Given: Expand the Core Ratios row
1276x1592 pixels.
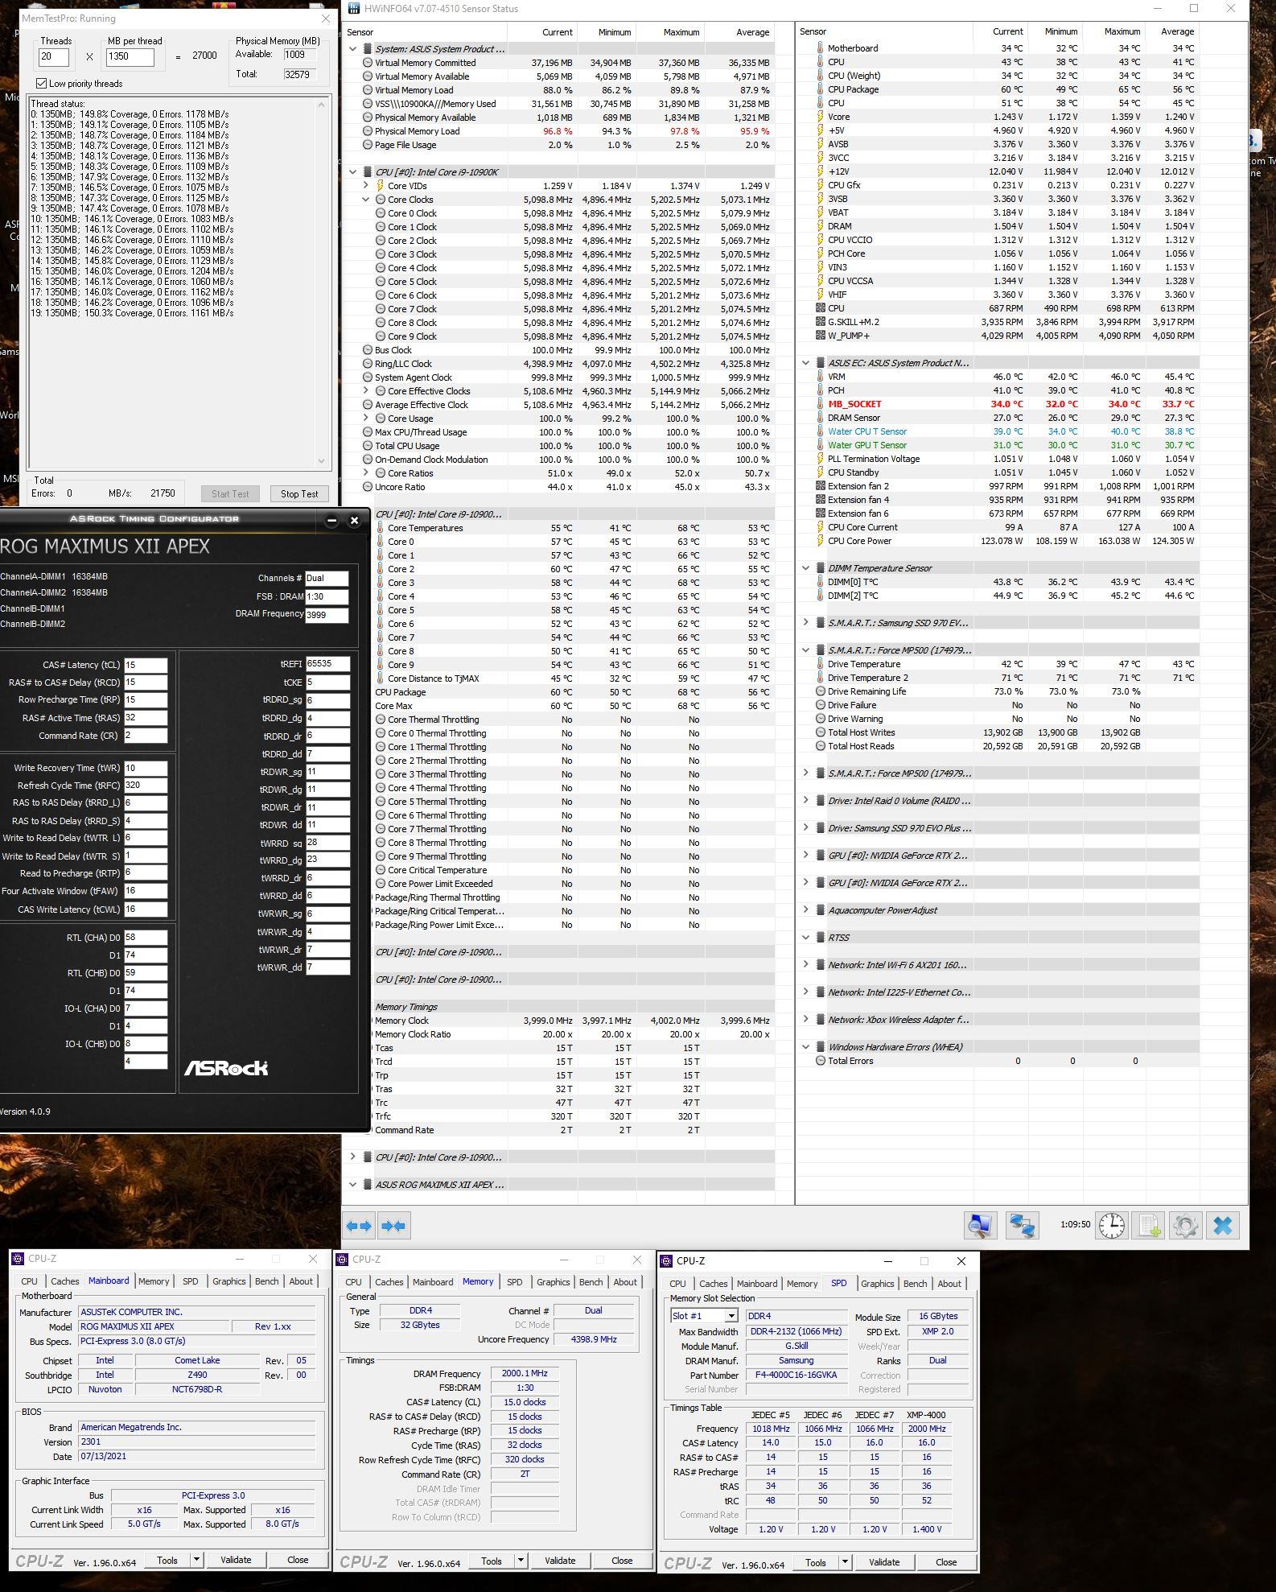Looking at the screenshot, I should coord(366,473).
